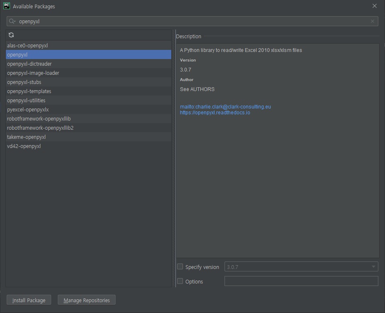Select openpyxl-utilities package

point(89,101)
